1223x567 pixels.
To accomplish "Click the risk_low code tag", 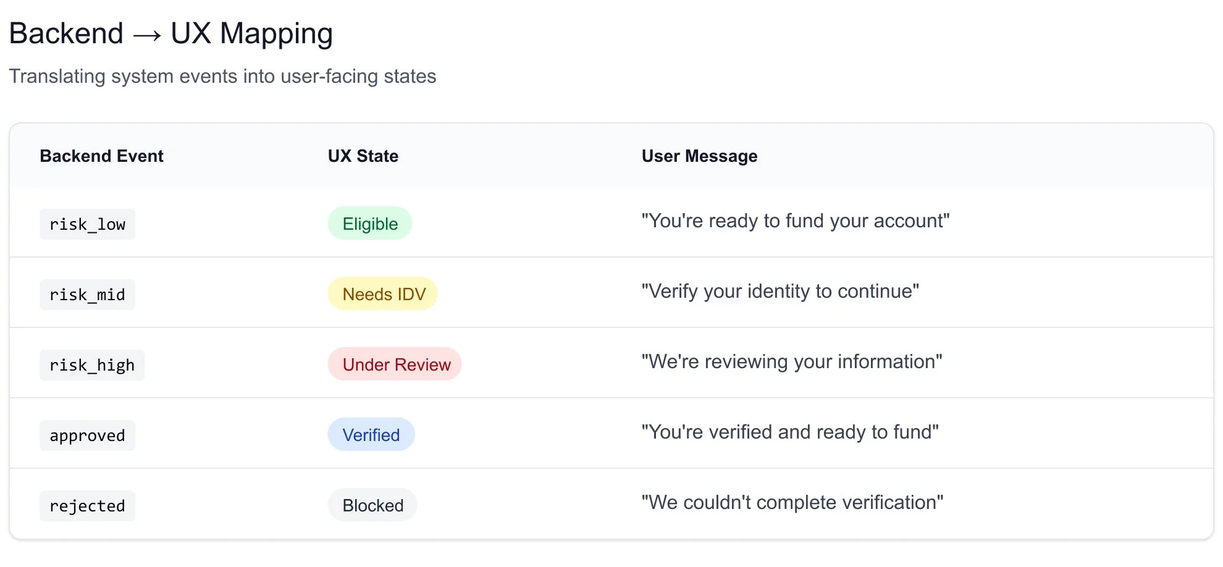I will [87, 224].
